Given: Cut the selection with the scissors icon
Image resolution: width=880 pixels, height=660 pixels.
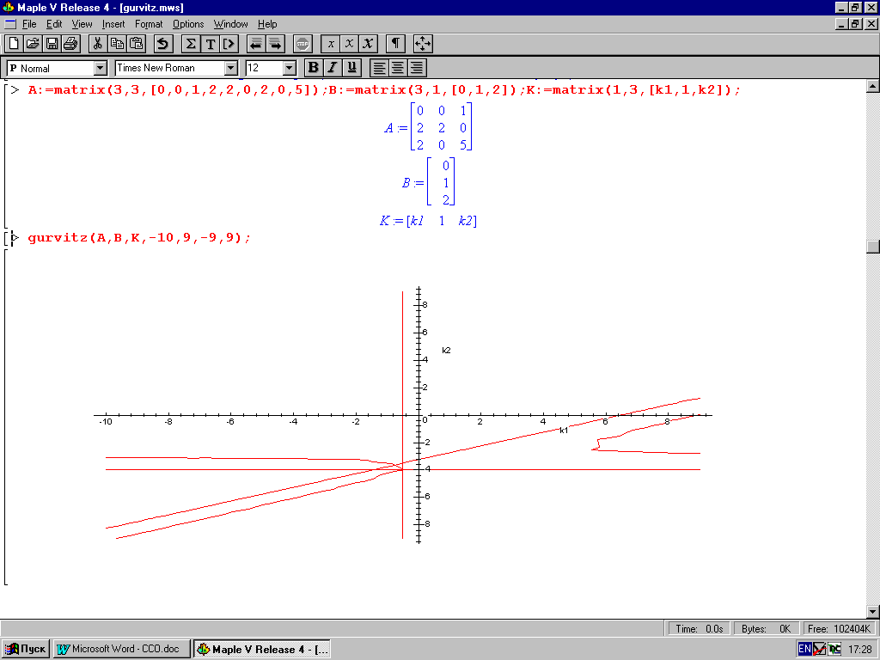Looking at the screenshot, I should [98, 44].
